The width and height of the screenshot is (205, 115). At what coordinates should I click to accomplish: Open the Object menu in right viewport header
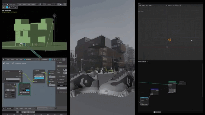pos(150,5)
